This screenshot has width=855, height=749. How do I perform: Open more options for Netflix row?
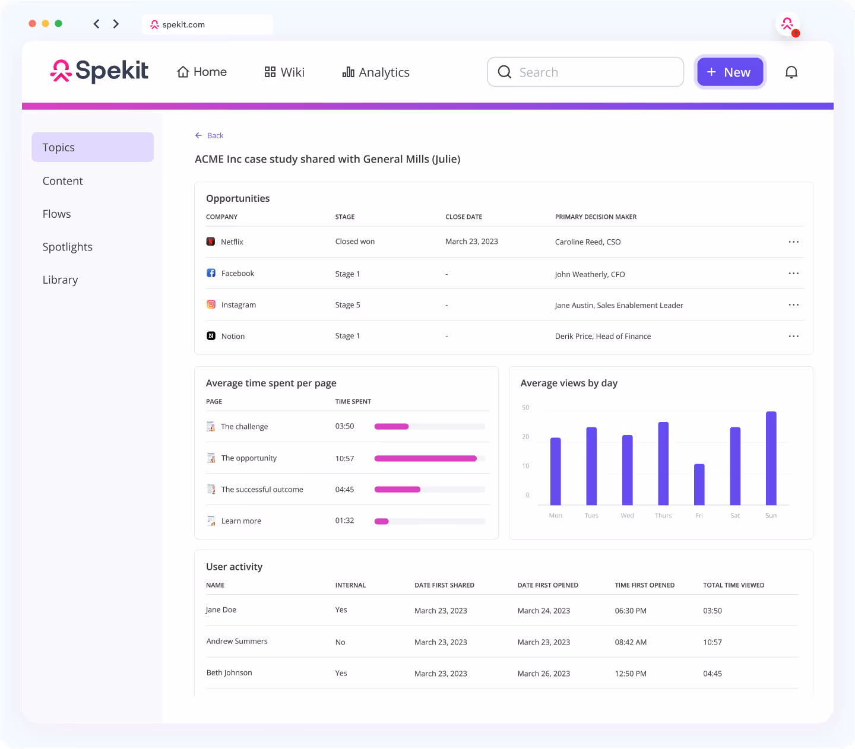point(794,242)
